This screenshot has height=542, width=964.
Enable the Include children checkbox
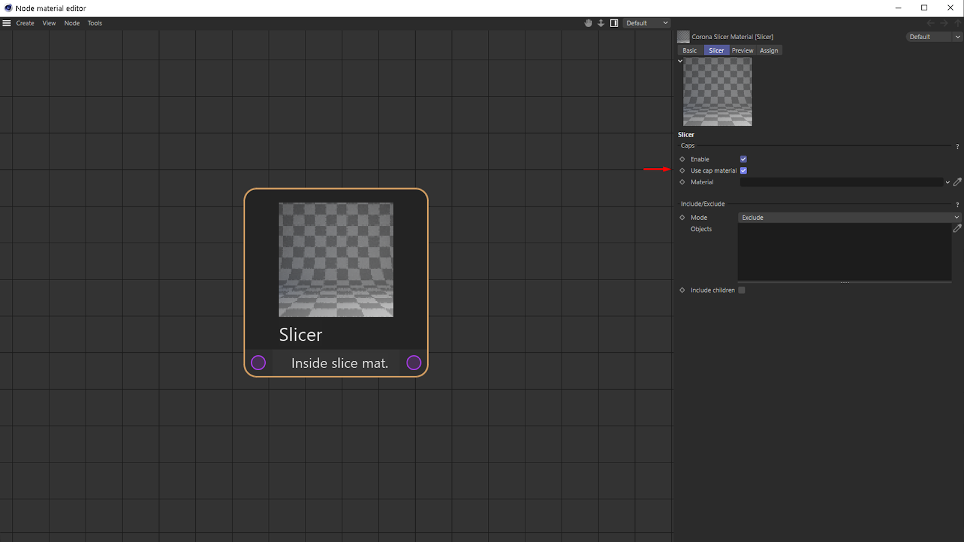pos(742,290)
